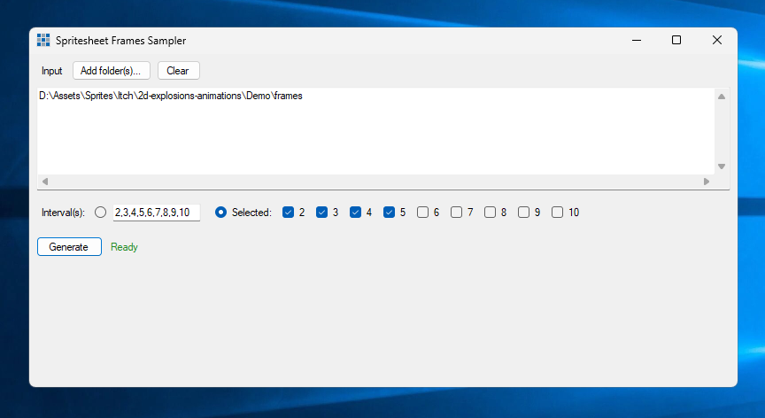This screenshot has height=418, width=765.
Task: Select the Selected intervals radio button
Action: pos(220,213)
